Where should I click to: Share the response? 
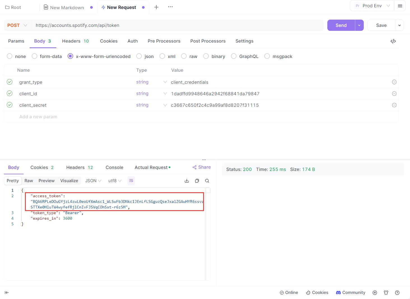point(201,167)
